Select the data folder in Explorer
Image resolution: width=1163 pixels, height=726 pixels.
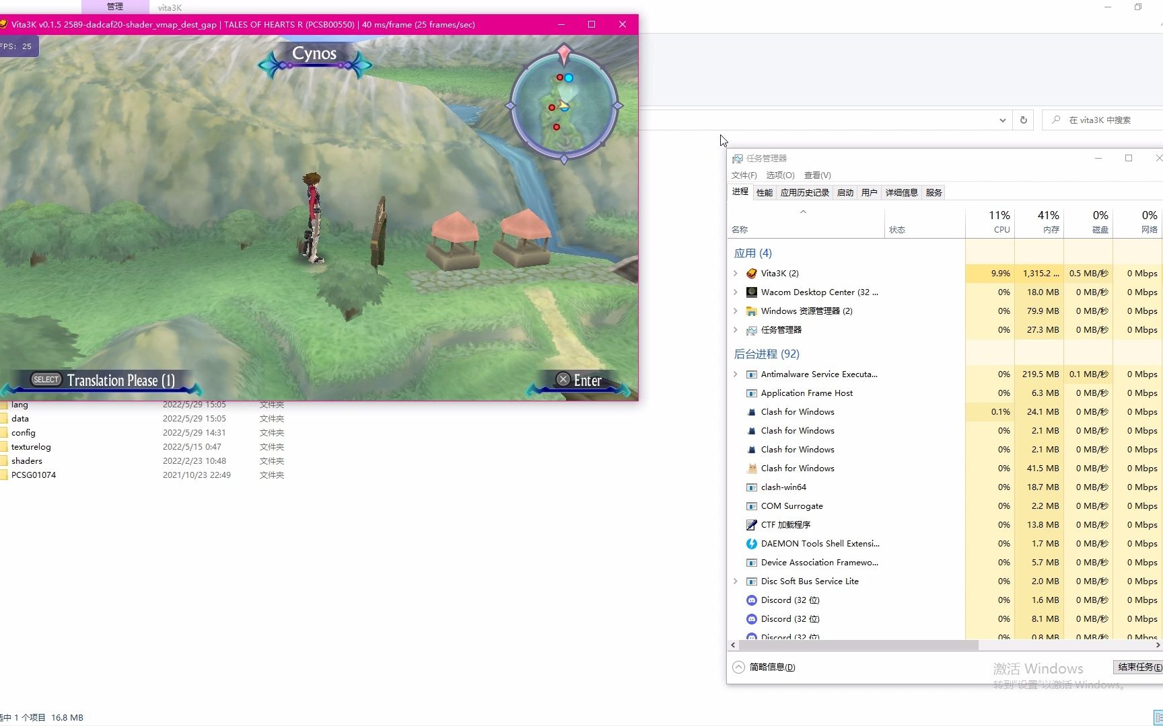click(20, 419)
